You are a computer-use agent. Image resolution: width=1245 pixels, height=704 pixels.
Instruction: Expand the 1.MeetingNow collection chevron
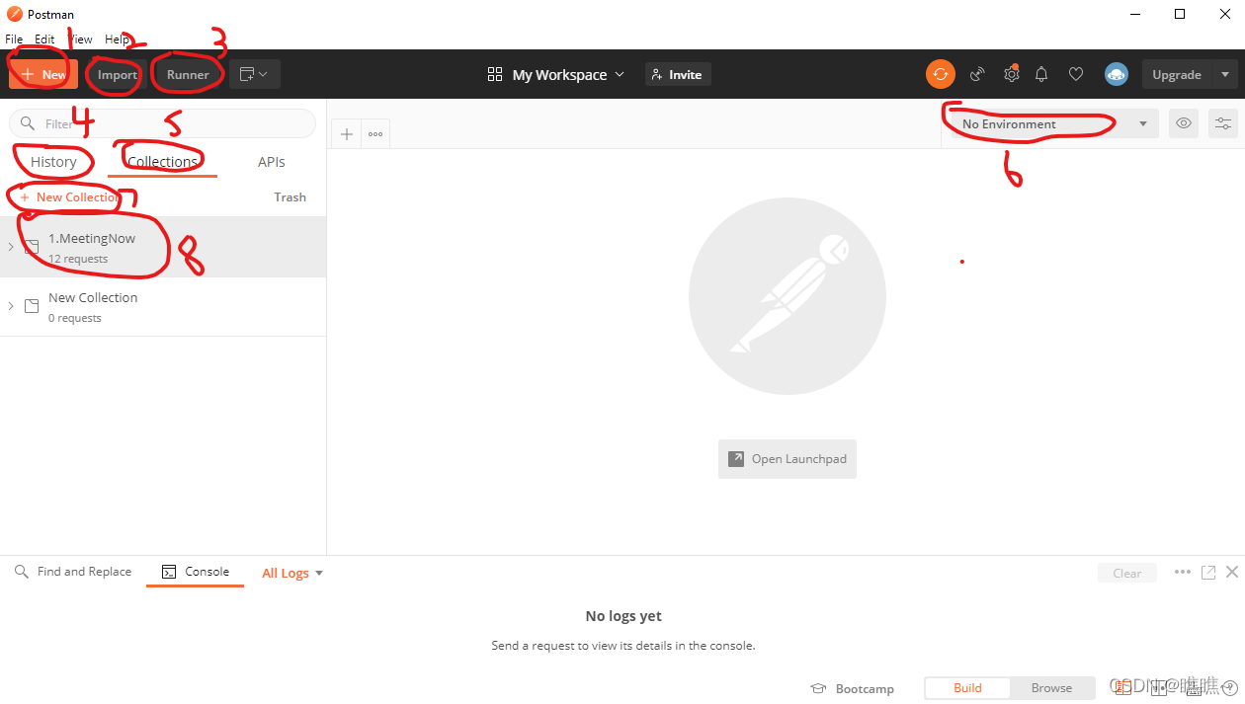point(11,247)
